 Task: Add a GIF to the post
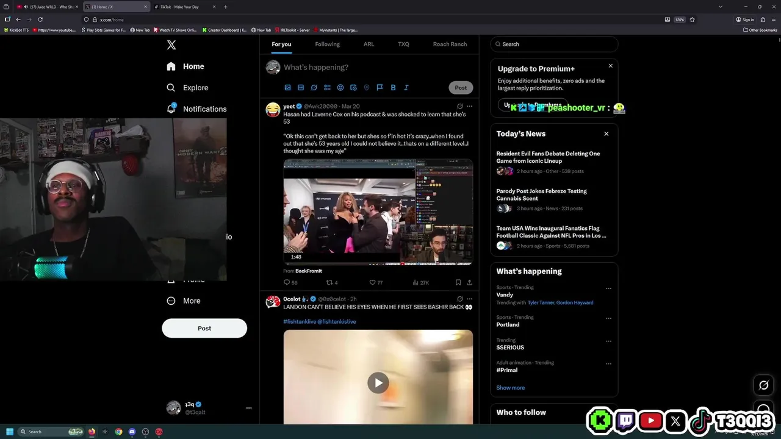(x=301, y=88)
